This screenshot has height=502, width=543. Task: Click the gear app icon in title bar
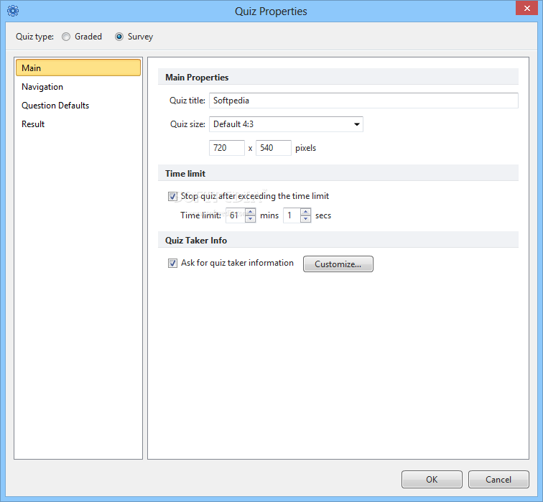pyautogui.click(x=13, y=11)
